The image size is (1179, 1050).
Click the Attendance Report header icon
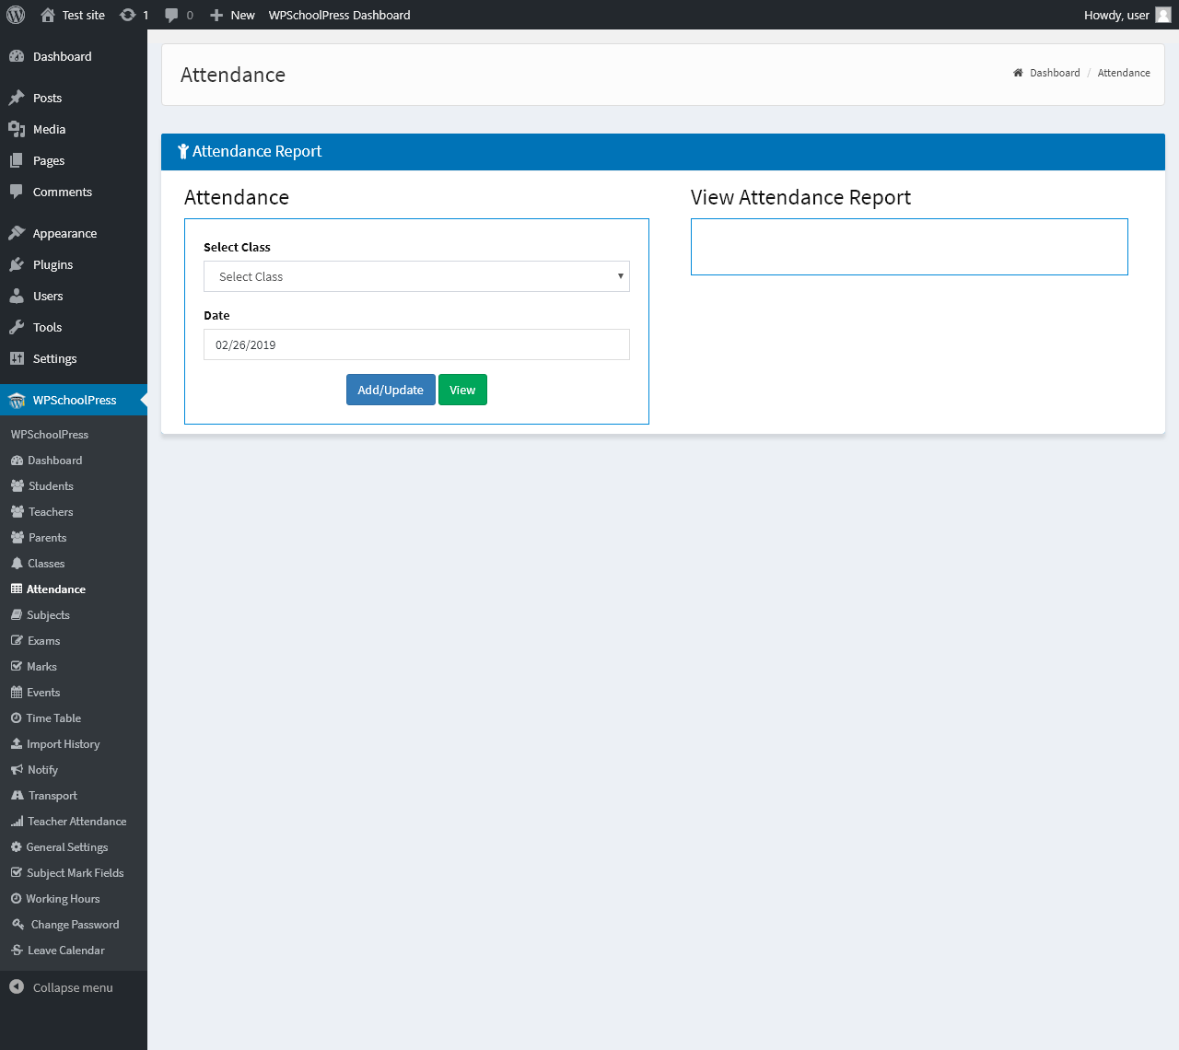[x=183, y=151]
